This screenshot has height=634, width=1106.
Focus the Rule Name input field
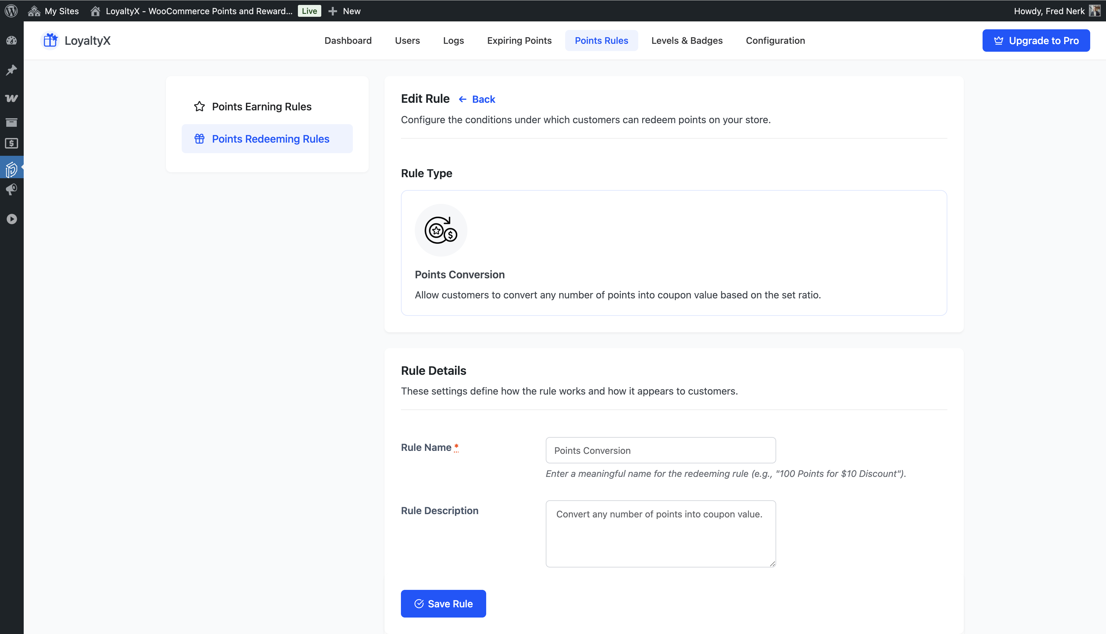click(x=660, y=450)
